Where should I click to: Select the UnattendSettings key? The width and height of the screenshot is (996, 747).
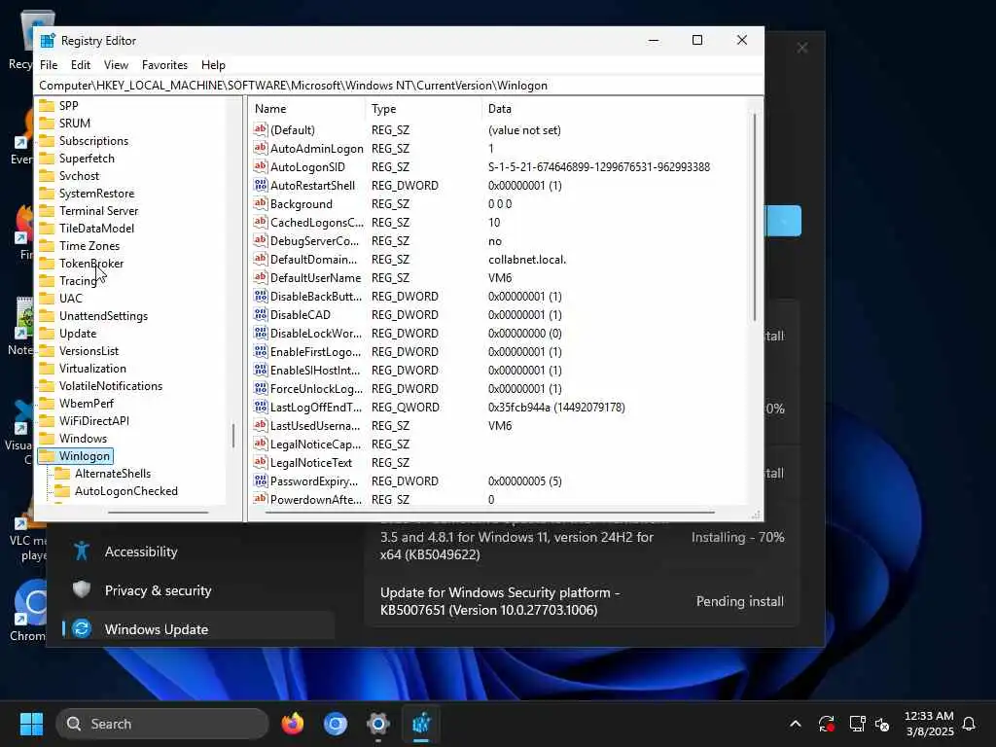(x=103, y=316)
